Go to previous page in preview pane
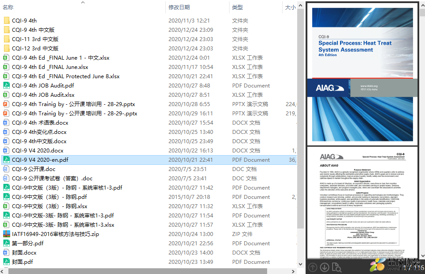Screen dimensions: 425x274 [x=313, y=267]
